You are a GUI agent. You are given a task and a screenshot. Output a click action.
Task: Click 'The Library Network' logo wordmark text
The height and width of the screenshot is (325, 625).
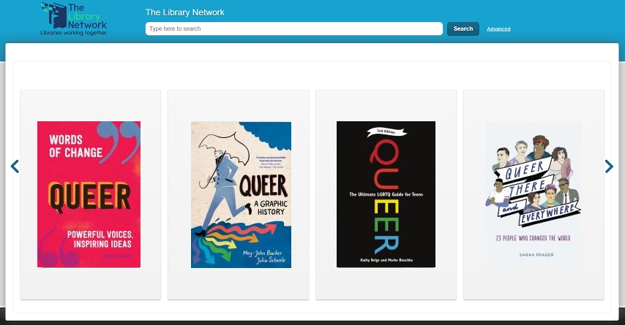(87, 16)
